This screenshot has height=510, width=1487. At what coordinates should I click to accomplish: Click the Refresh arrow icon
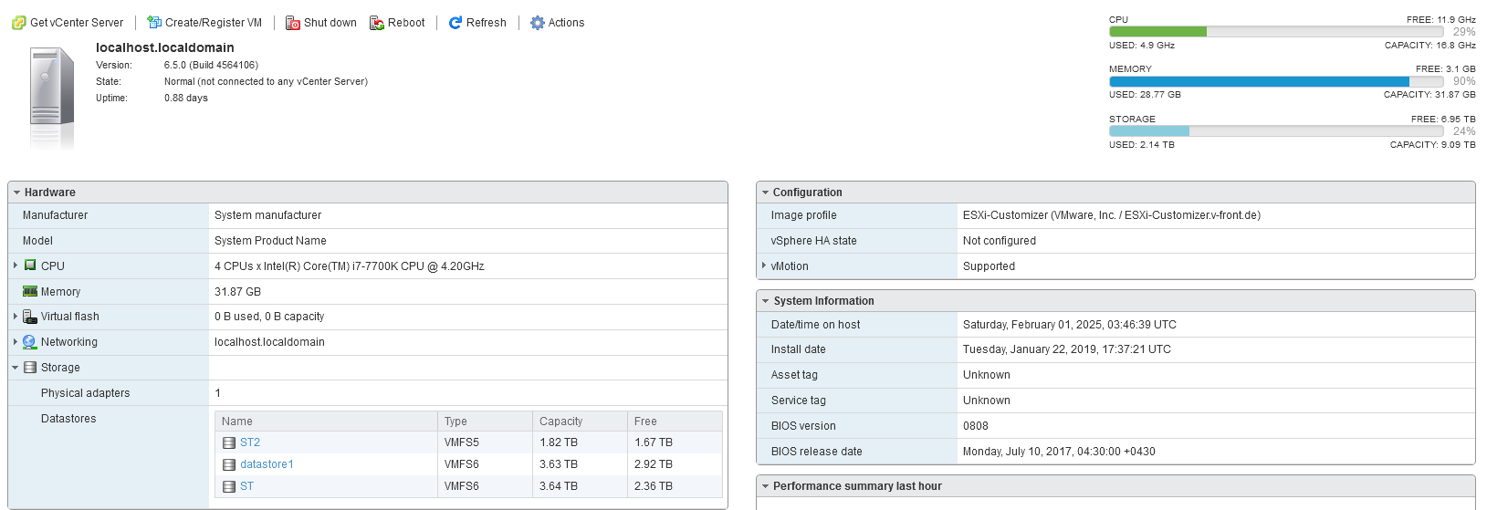(456, 23)
